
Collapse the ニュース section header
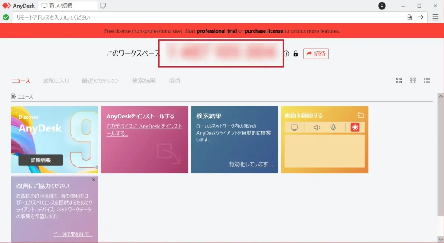22,96
